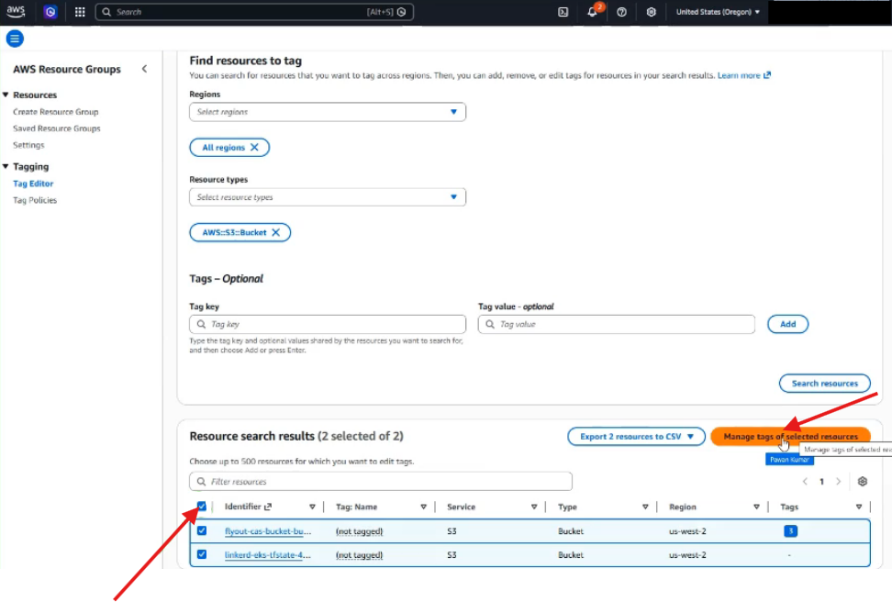The height and width of the screenshot is (602, 892).
Task: Collapse the Tagging sidebar section
Action: (6, 167)
